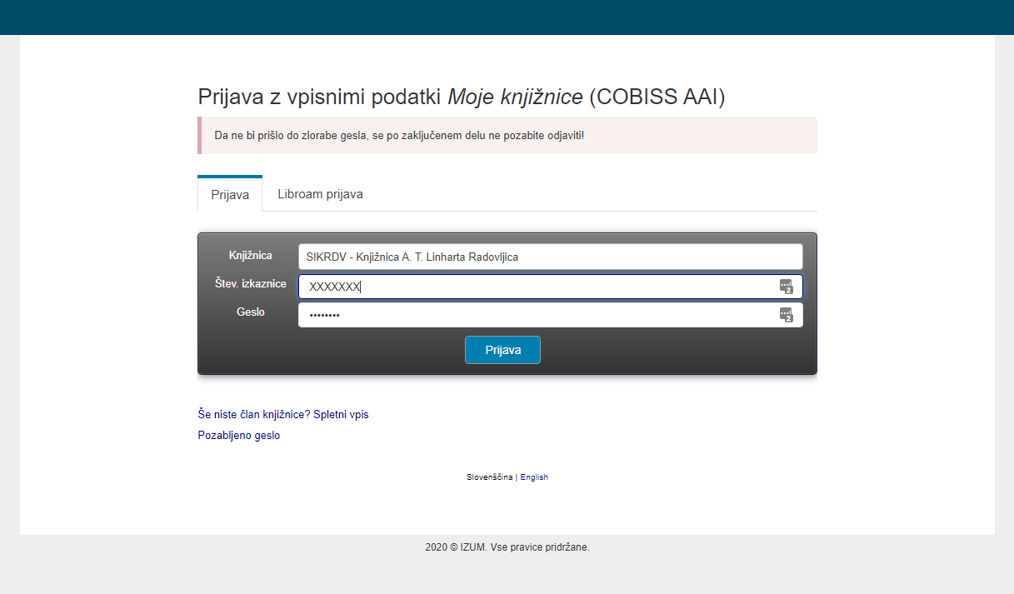Viewport: 1014px width, 594px height.
Task: Open the Libroam prijava tab
Action: (320, 194)
